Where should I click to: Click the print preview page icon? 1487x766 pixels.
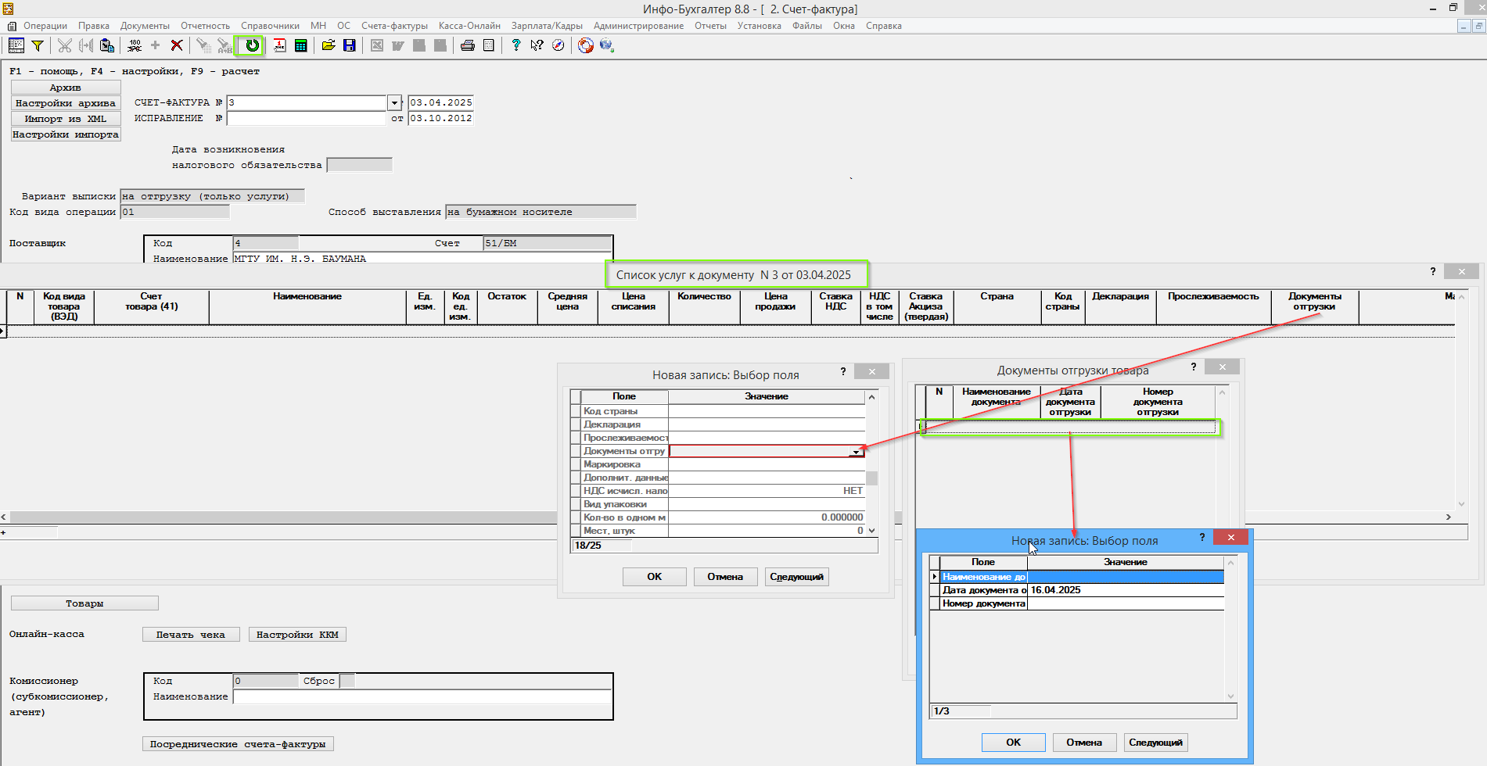tap(489, 45)
